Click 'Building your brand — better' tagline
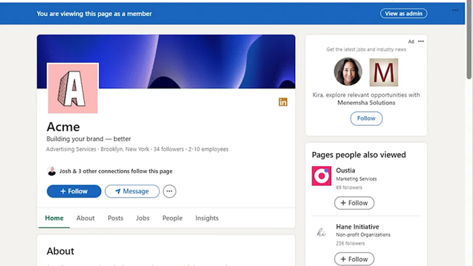Screen dimensions: 473x266 (89, 139)
